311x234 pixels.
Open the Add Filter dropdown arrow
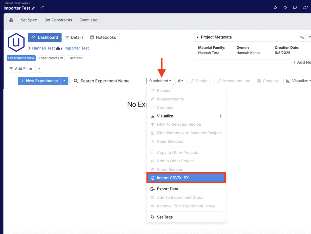click(x=39, y=69)
